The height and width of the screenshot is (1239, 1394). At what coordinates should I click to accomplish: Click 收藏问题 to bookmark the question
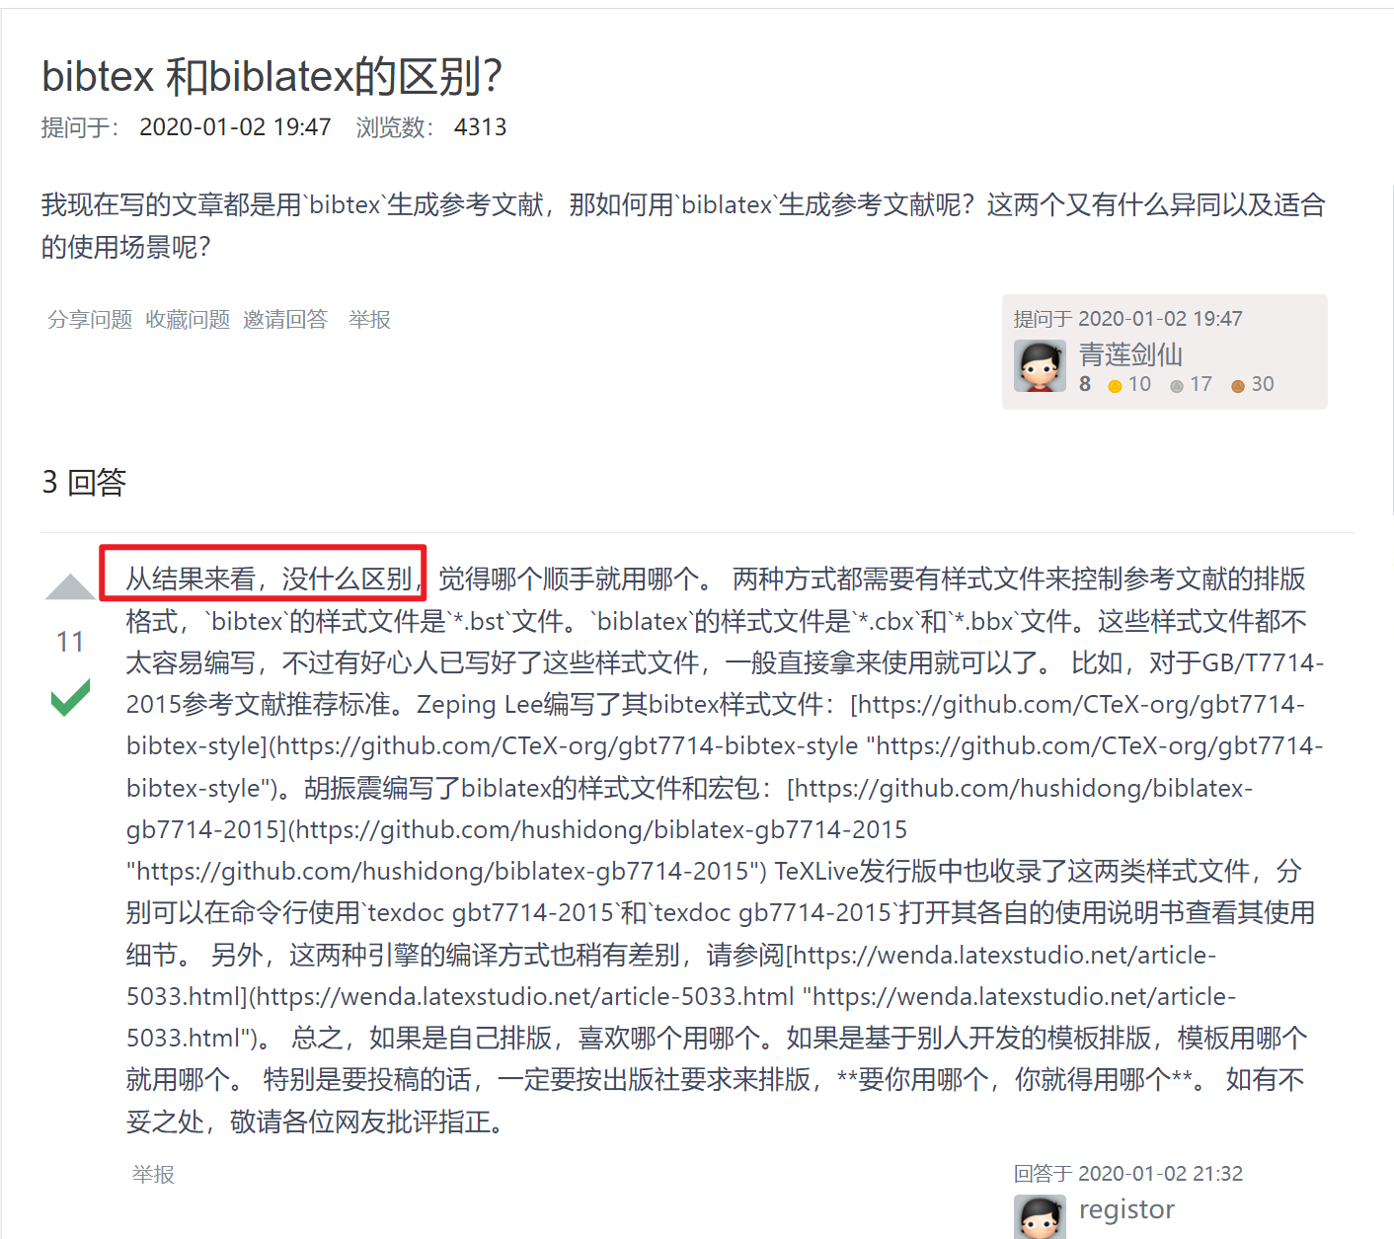point(188,320)
